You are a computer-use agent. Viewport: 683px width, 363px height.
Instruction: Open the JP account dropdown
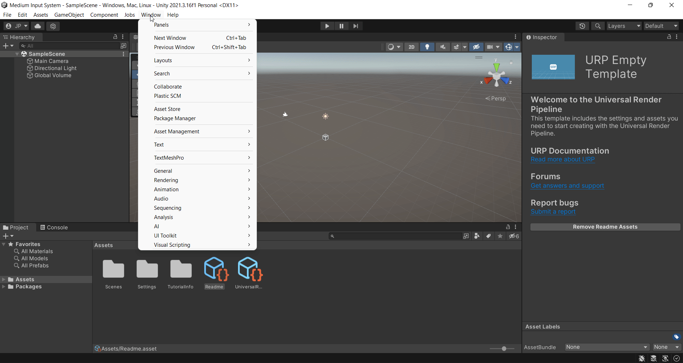pyautogui.click(x=16, y=26)
